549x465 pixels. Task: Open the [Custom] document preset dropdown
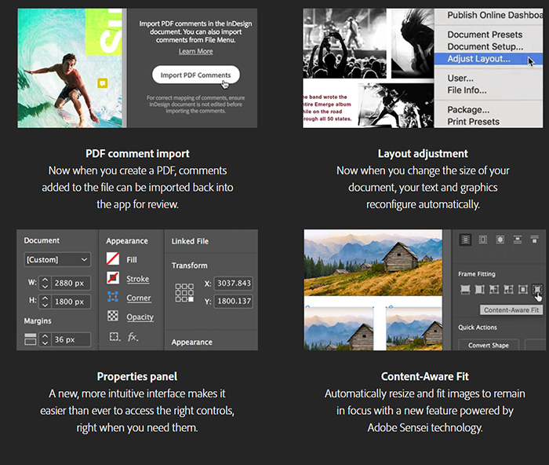tap(57, 259)
